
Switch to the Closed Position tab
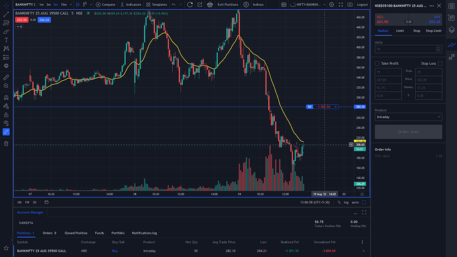(76, 233)
